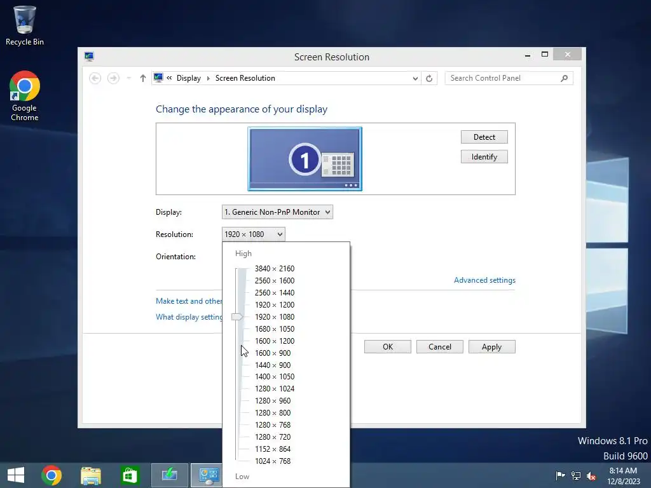Click the Screen Resolution breadcrumb

point(245,78)
